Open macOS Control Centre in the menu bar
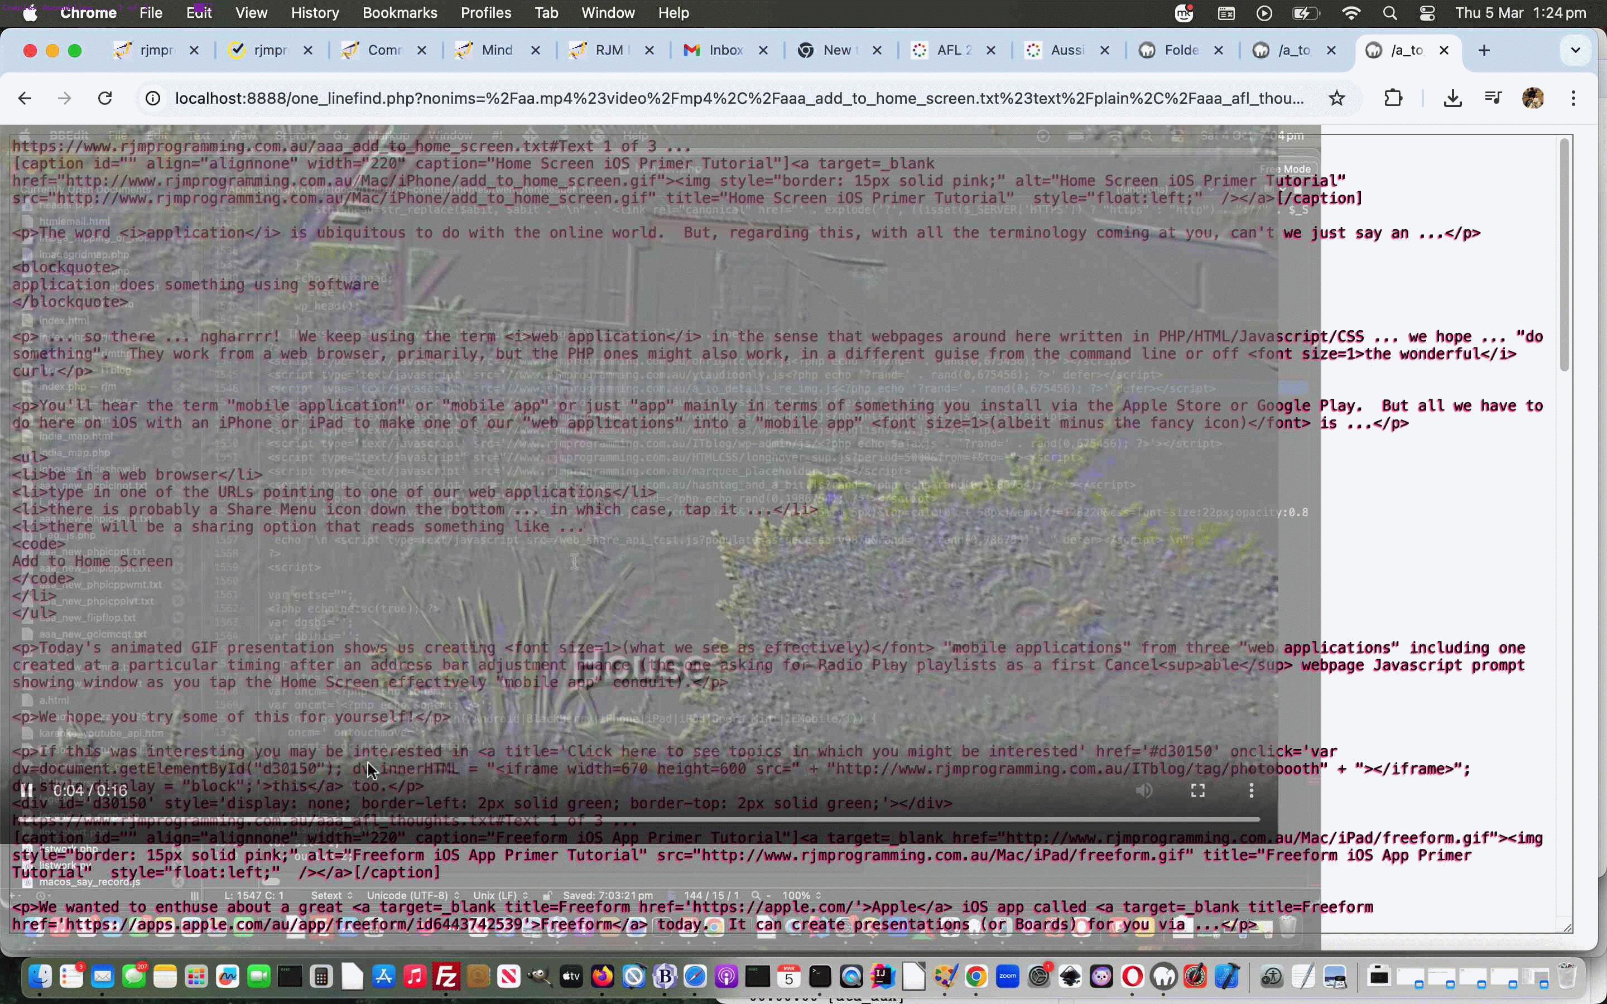 (x=1426, y=13)
